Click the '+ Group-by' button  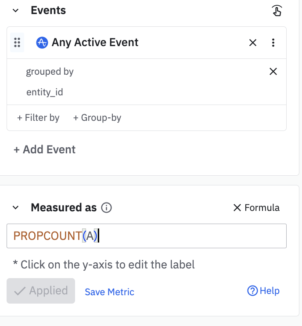tap(97, 118)
